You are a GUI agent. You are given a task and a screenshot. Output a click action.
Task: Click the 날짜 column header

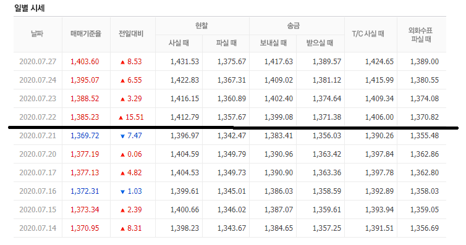click(x=38, y=34)
